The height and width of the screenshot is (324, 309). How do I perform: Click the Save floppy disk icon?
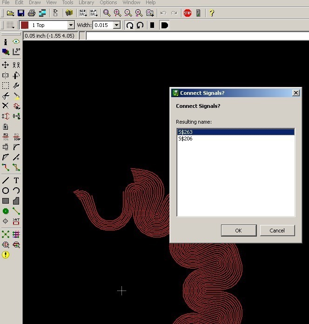[21, 13]
